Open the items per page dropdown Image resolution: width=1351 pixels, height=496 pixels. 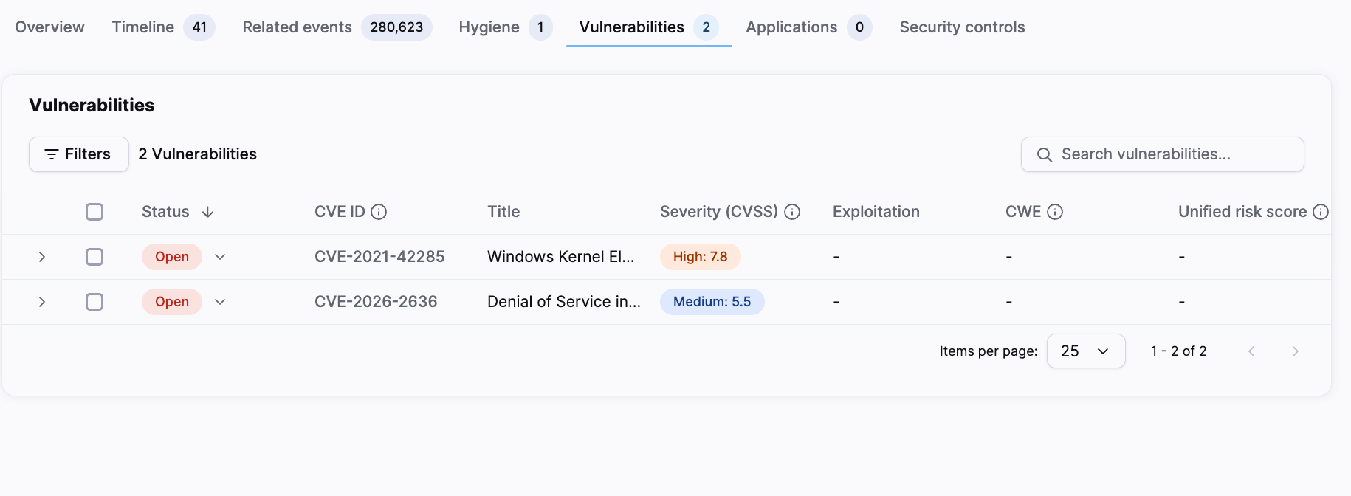click(x=1086, y=351)
